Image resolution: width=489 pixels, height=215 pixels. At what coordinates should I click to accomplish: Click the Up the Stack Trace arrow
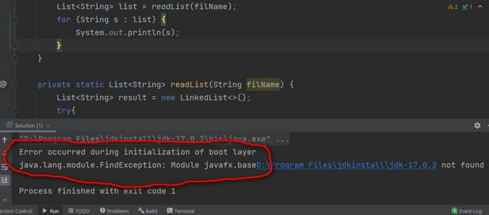4,141
